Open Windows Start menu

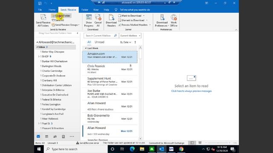coord(39,149)
